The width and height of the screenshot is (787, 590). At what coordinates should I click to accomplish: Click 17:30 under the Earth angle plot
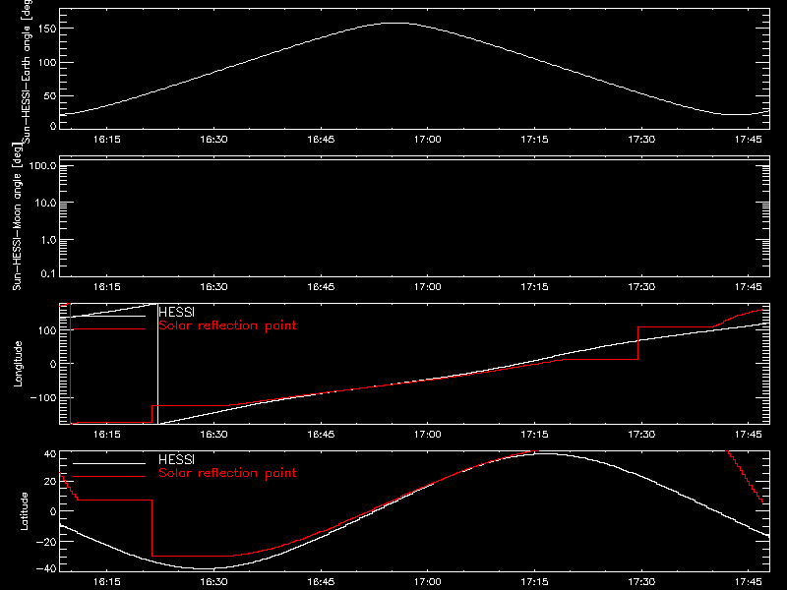tap(641, 139)
